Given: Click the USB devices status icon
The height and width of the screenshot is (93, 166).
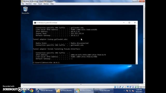Looking at the screenshot, I should coord(123,87).
